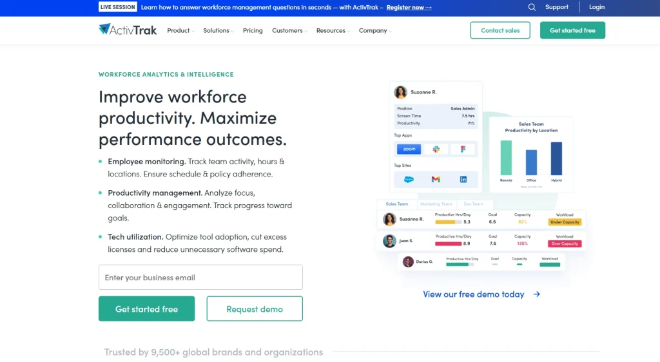Click the Sales Admin position value
660x362 pixels.
[463, 108]
